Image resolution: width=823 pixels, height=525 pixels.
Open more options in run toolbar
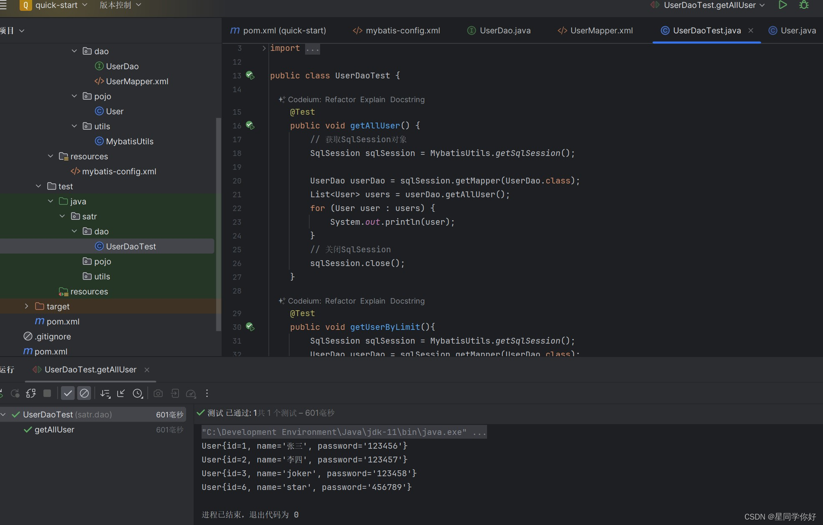click(x=207, y=393)
